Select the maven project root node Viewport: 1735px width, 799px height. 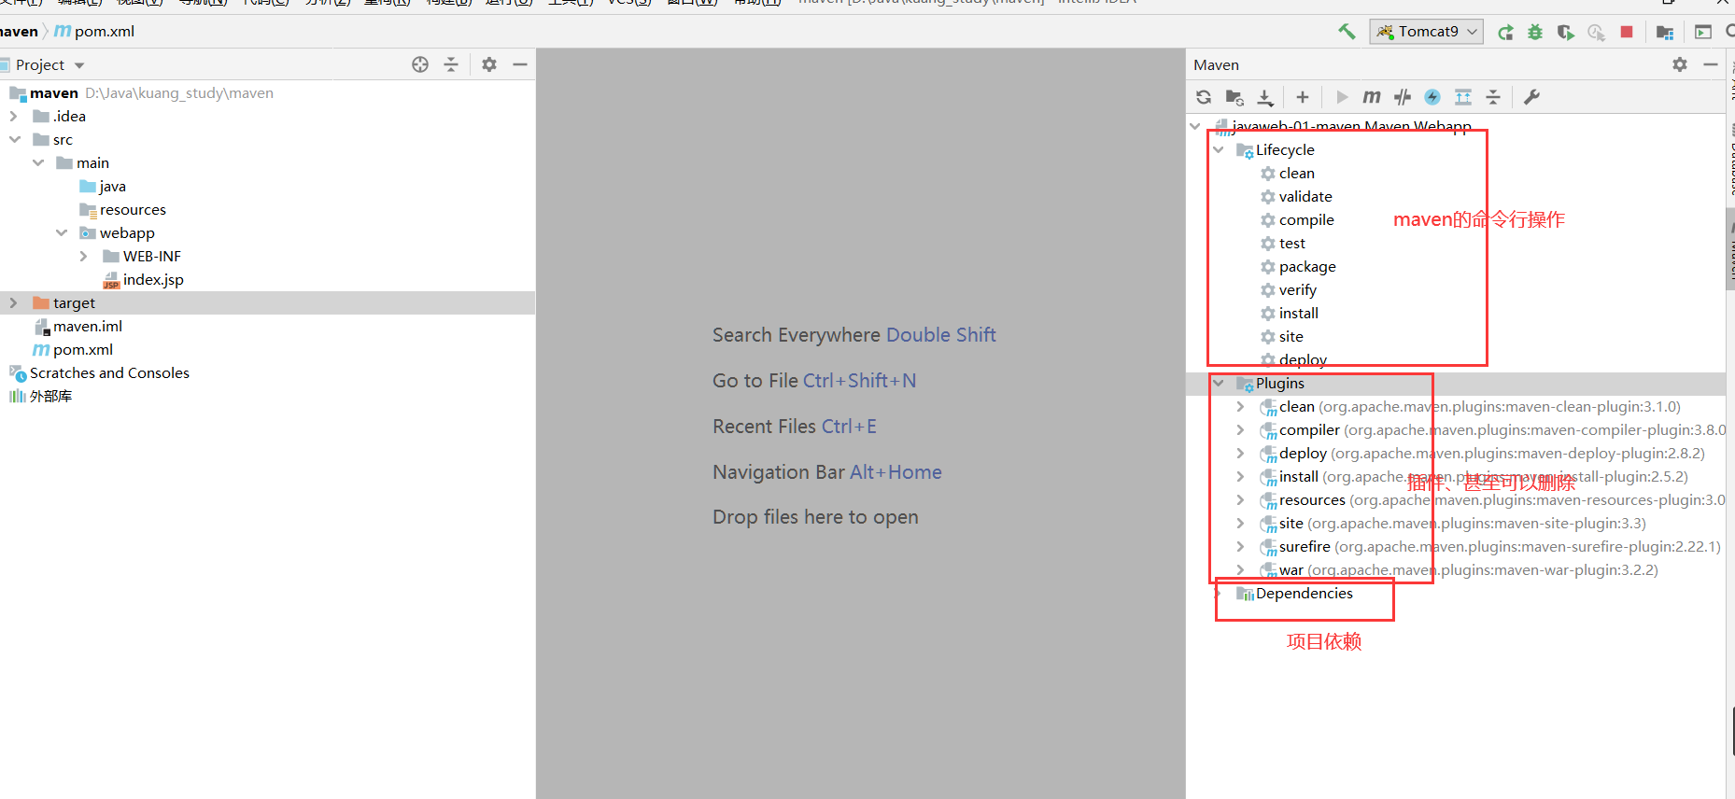[x=142, y=93]
